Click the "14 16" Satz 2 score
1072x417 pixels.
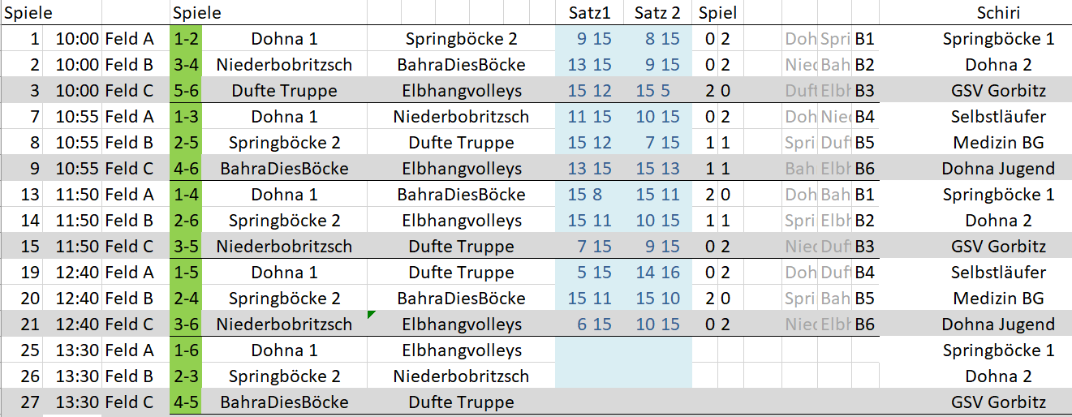657,273
